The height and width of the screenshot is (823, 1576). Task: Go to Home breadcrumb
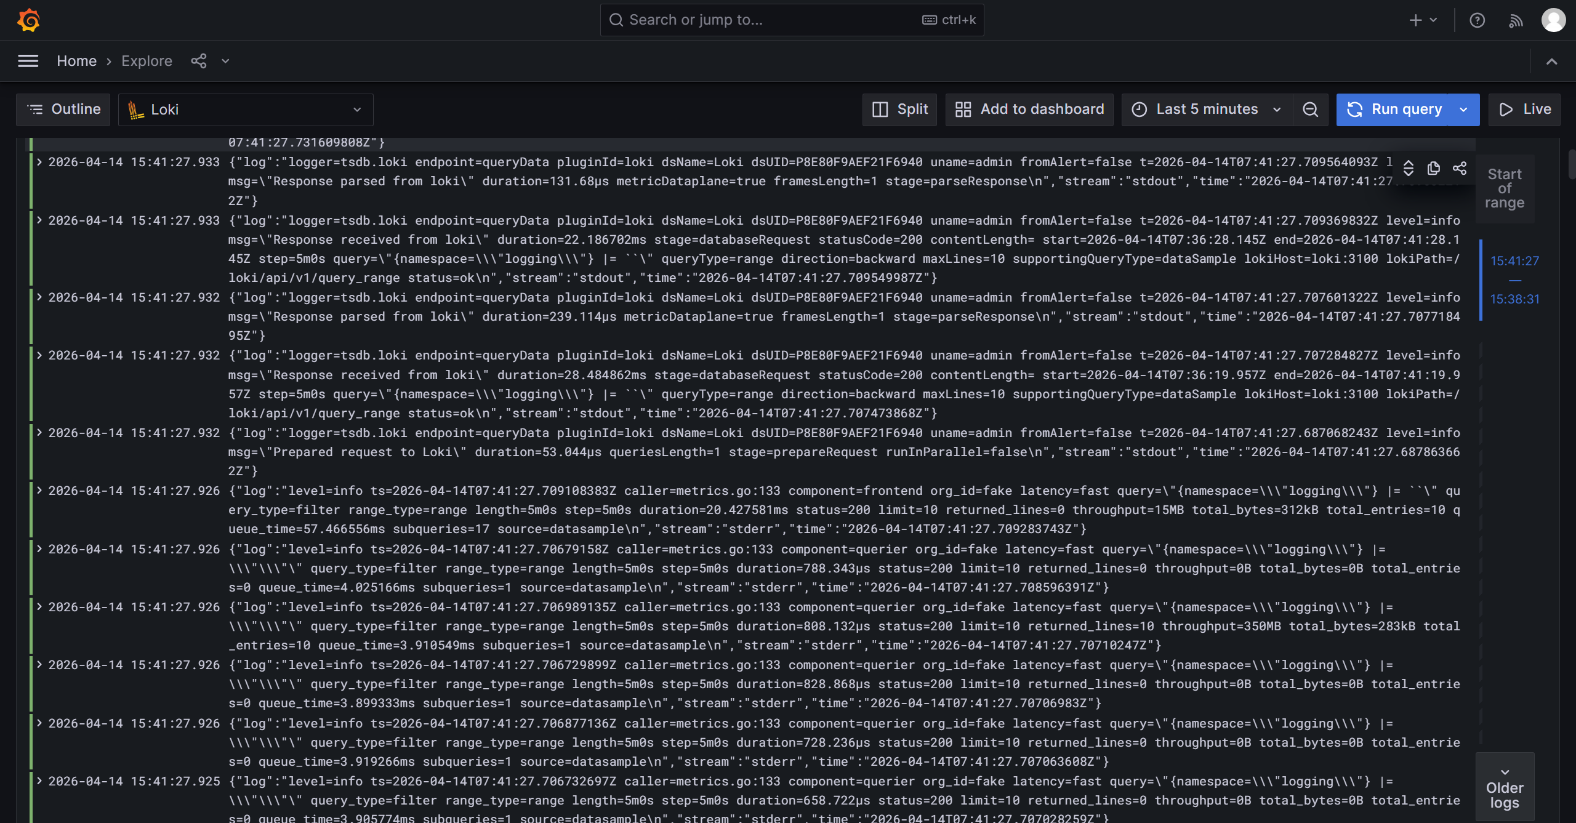point(76,61)
